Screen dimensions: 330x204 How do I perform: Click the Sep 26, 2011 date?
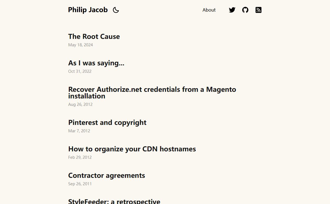click(x=80, y=184)
